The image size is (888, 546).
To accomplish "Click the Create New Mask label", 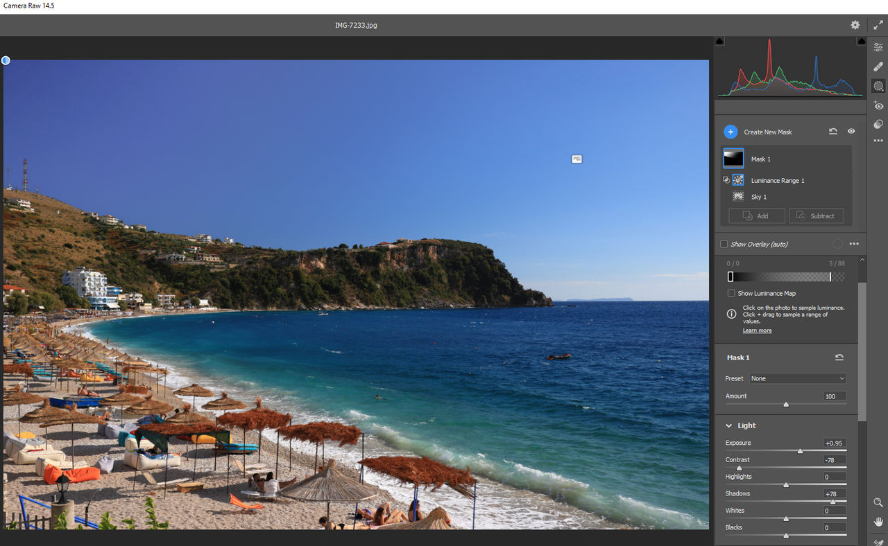I will click(768, 132).
